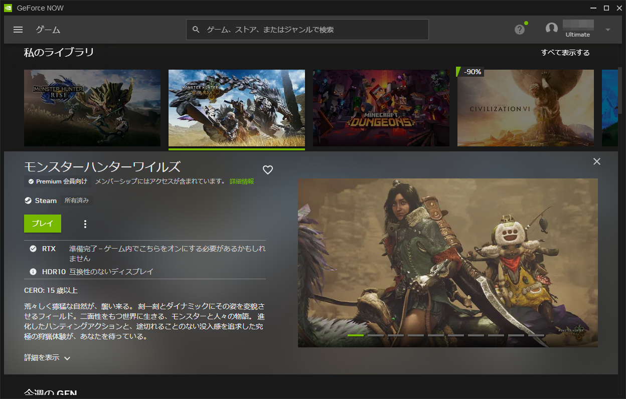The height and width of the screenshot is (399, 626).
Task: Toggle the favorite heart for モンスターハンターワイルズ
Action: coord(267,169)
